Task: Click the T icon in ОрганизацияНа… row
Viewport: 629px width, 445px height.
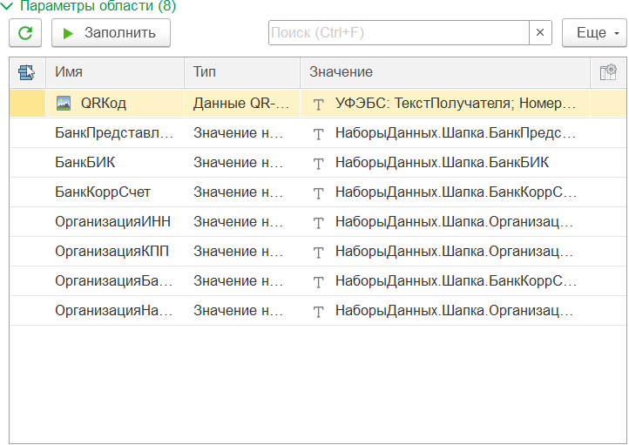Action: (x=318, y=312)
